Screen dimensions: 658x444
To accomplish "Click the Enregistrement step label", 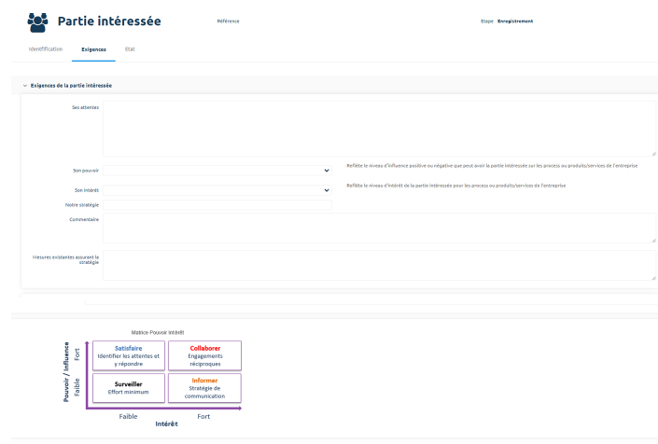I will pos(513,21).
